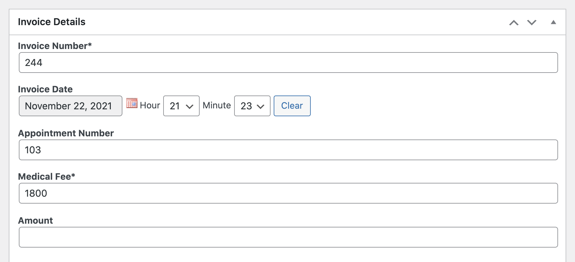Click the Hour label text
Screen dimensions: 575x262
150,105
